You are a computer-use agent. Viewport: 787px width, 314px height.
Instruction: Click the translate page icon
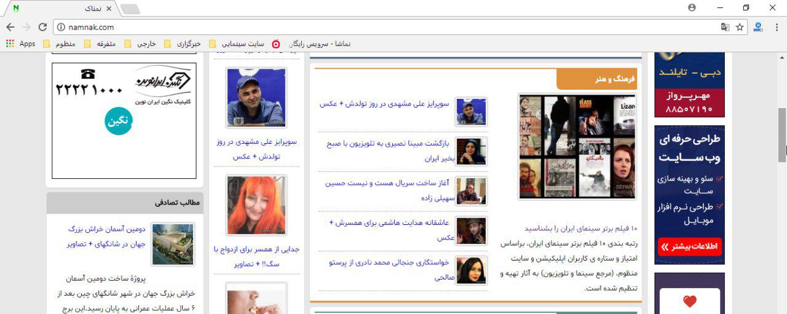[x=726, y=27]
